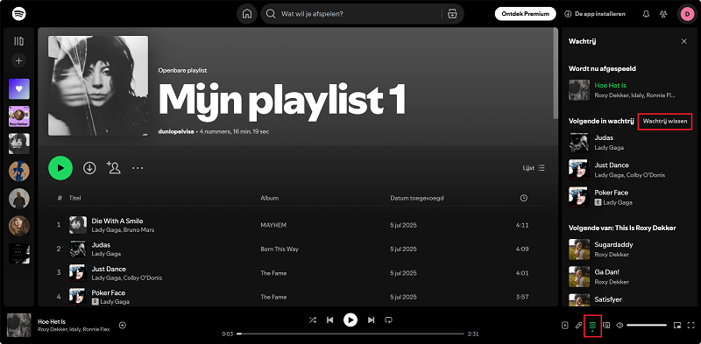Viewport: 701px width, 344px height.
Task: Click the main view vertical scrollbar
Action: (x=556, y=74)
